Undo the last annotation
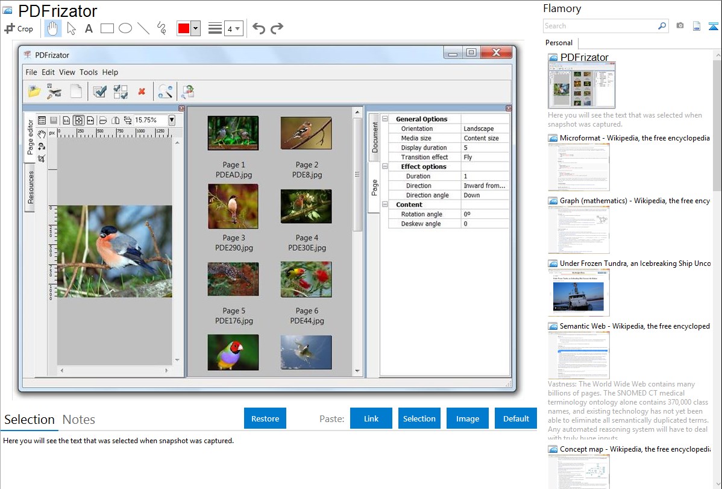 pos(259,28)
